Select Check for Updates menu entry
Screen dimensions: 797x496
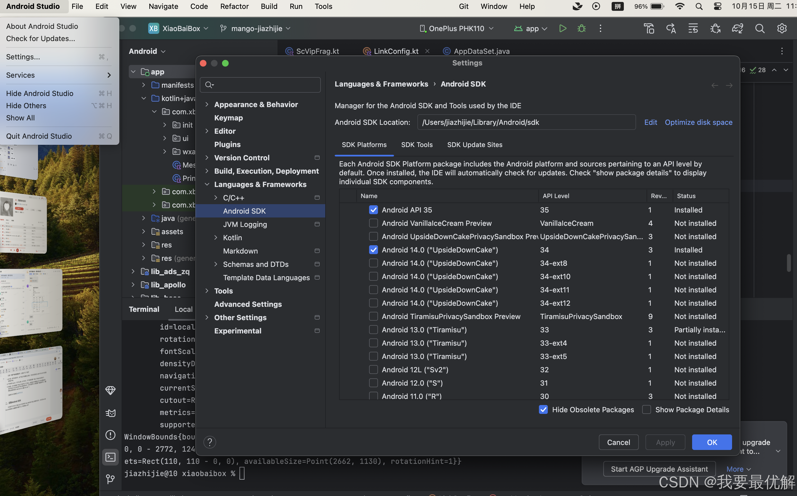click(41, 38)
